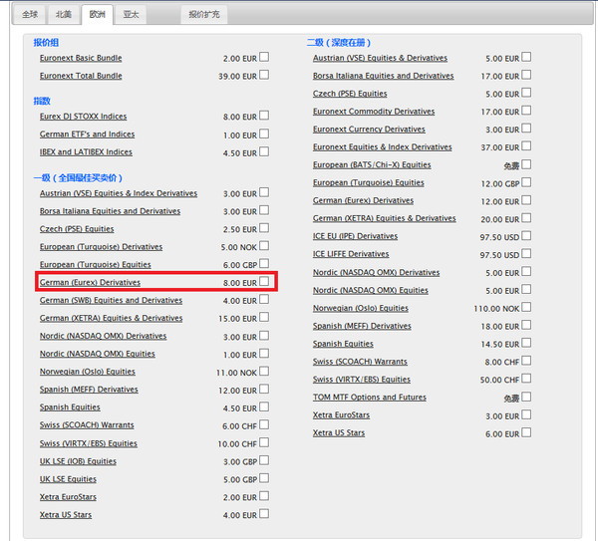Click Spanish (MEFF) Derivatives 12.00 EUR link
Screen dimensions: 598x541
(x=89, y=390)
